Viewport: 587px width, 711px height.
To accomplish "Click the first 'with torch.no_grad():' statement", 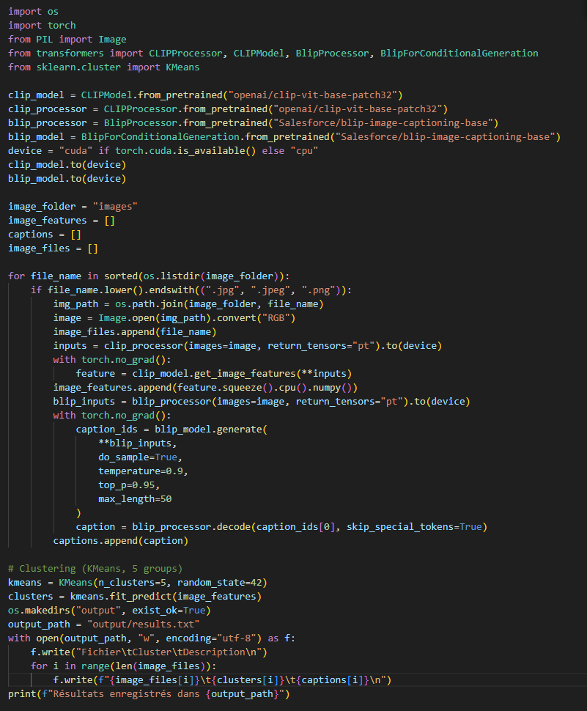I will tap(112, 360).
